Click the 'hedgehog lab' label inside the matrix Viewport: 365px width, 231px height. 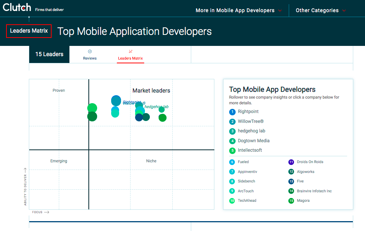pyautogui.click(x=156, y=107)
